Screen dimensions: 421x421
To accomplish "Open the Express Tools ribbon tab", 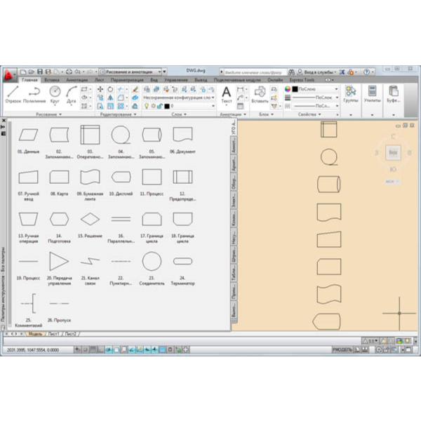I will click(x=302, y=80).
